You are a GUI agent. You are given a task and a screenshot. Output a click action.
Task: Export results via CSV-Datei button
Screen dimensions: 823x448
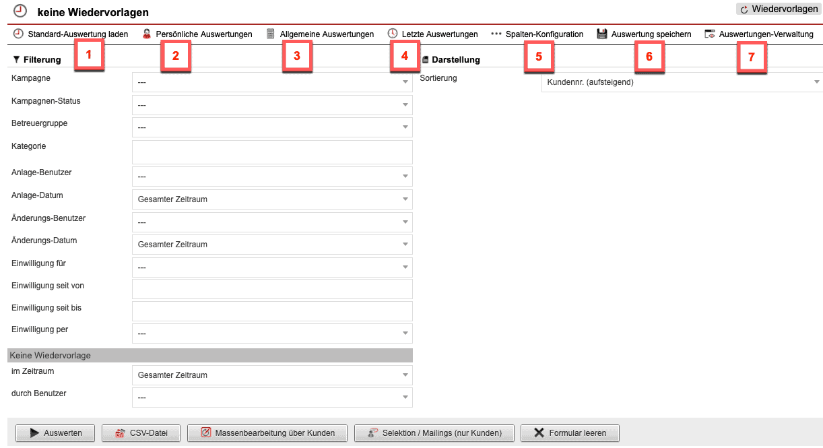[x=141, y=433]
